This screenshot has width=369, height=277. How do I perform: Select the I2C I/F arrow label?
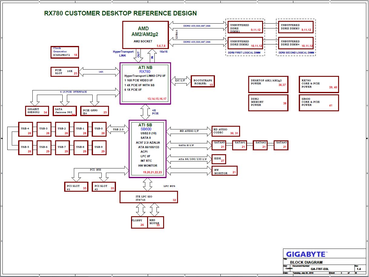(180, 80)
